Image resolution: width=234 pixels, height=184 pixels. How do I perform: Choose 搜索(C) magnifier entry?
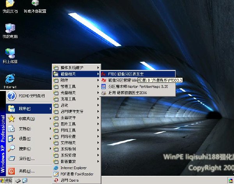point(29,149)
